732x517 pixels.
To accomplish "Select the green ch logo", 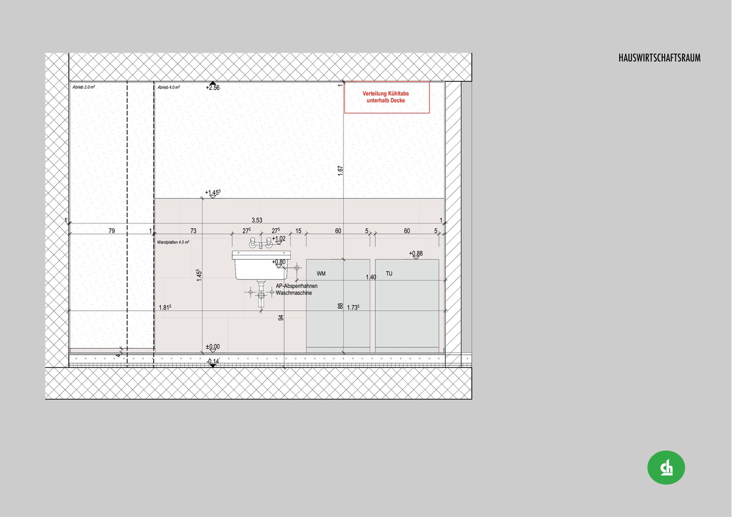I will (x=666, y=467).
